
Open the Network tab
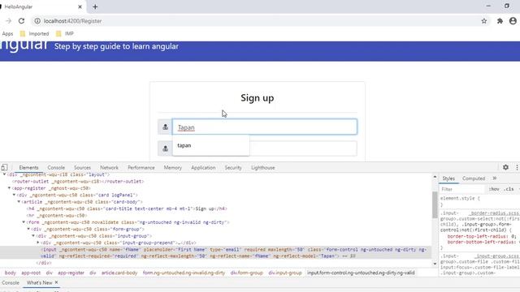pyautogui.click(x=109, y=168)
